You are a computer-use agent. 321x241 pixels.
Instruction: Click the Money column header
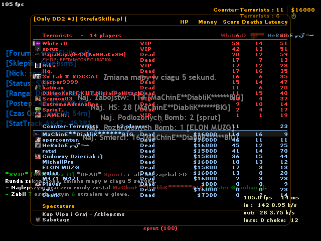(207, 22)
